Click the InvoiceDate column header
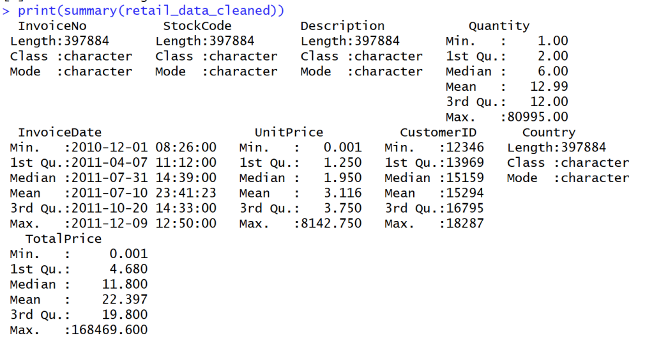The height and width of the screenshot is (338, 654). [60, 132]
